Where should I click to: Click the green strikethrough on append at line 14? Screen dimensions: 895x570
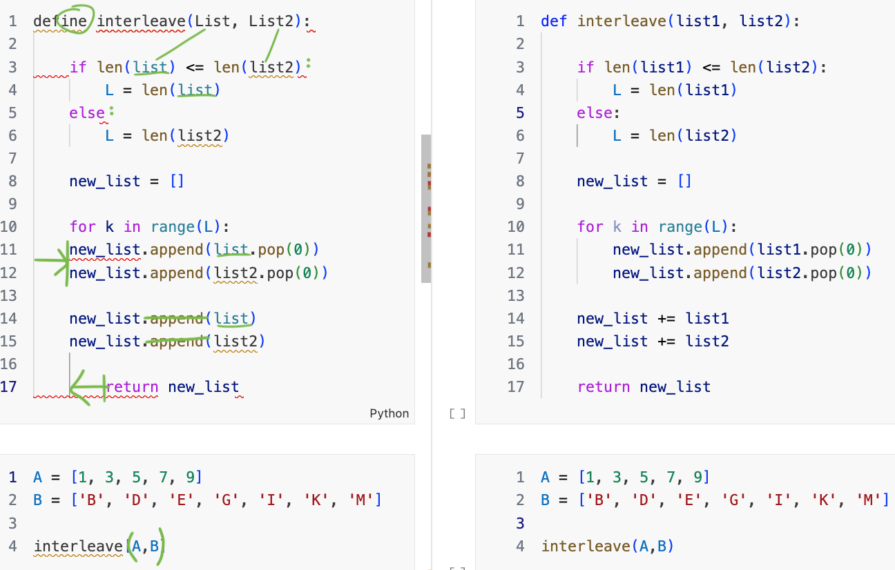176,318
